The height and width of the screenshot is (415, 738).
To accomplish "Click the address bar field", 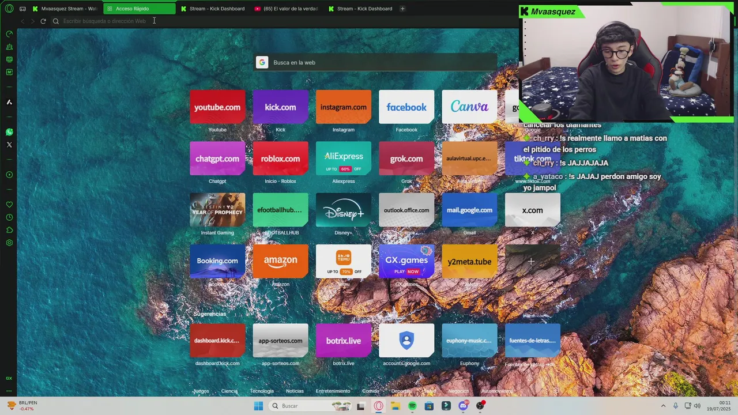I will click(x=283, y=21).
